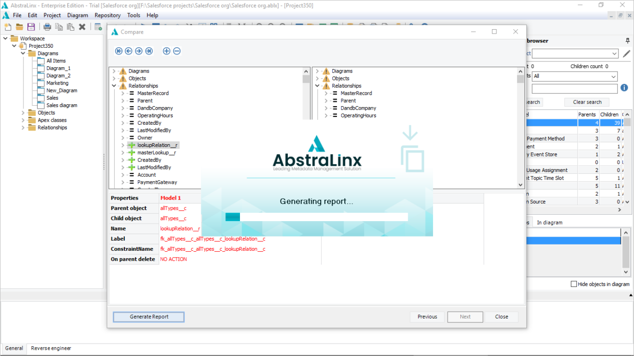This screenshot has height=356, width=634.
Task: Collapse the Relationships node in the left tree
Action: [x=114, y=85]
